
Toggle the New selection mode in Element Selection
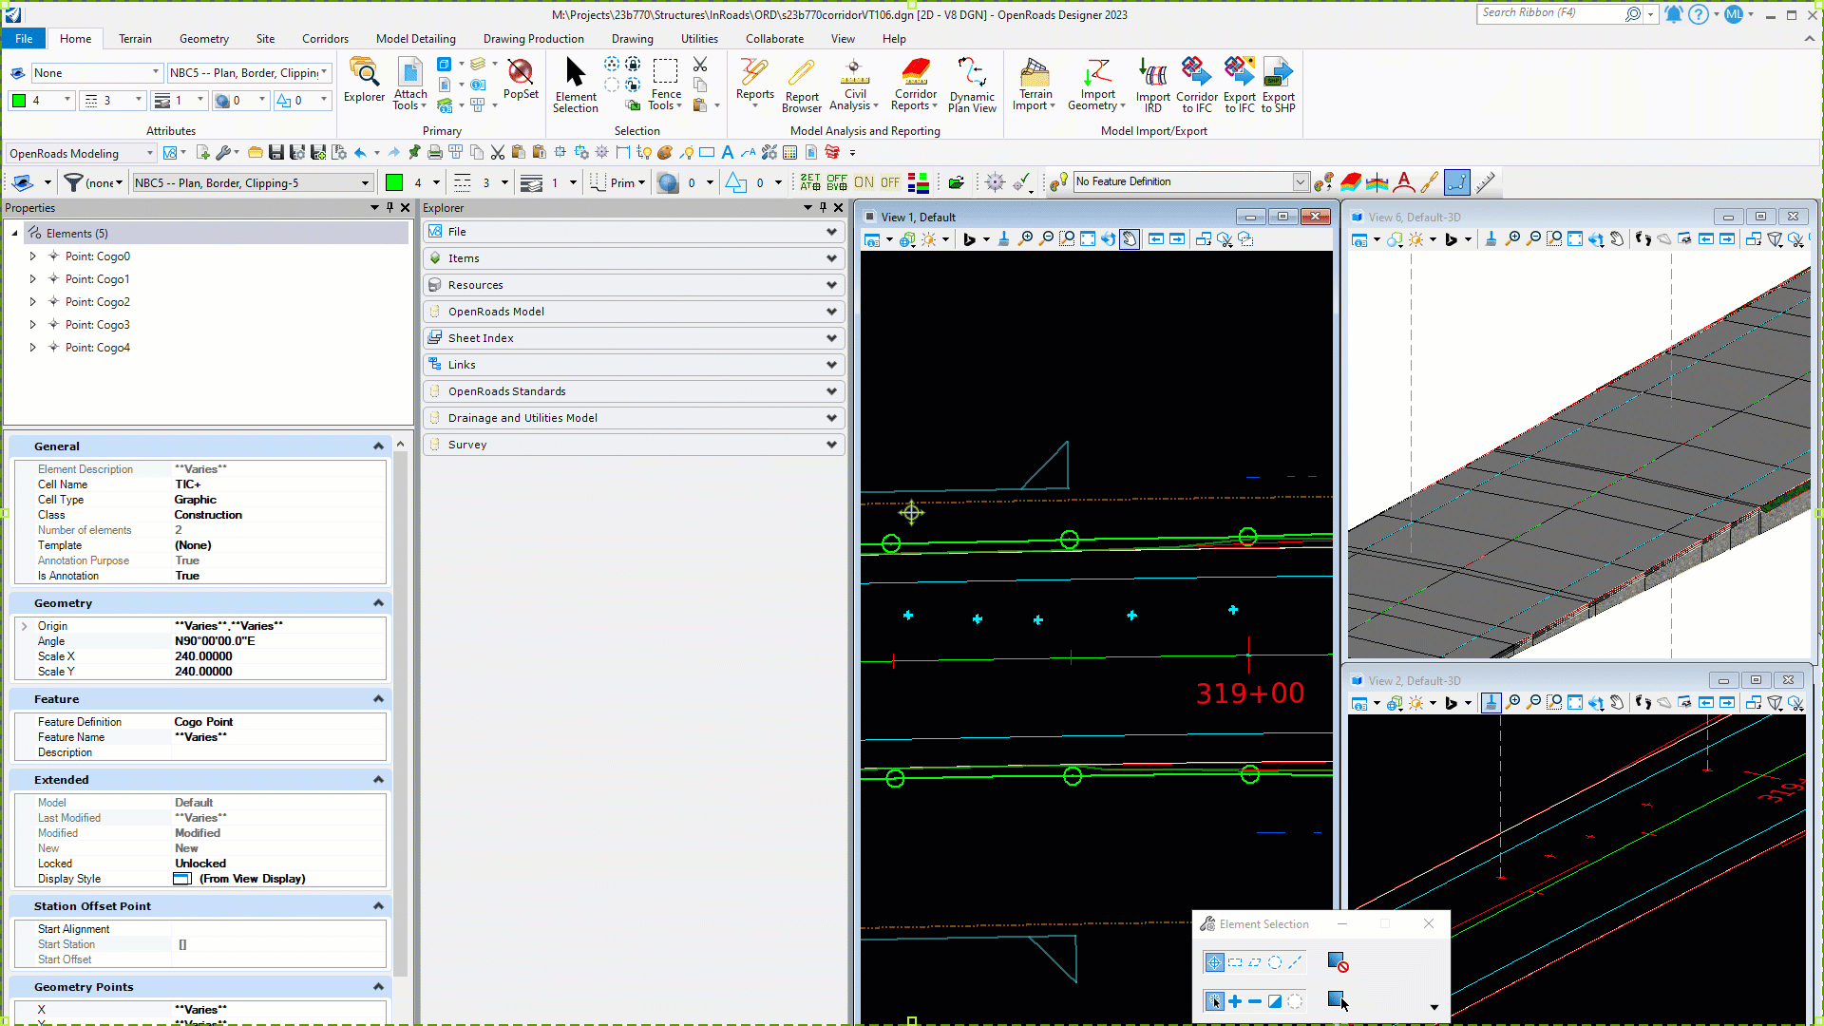coord(1214,1001)
